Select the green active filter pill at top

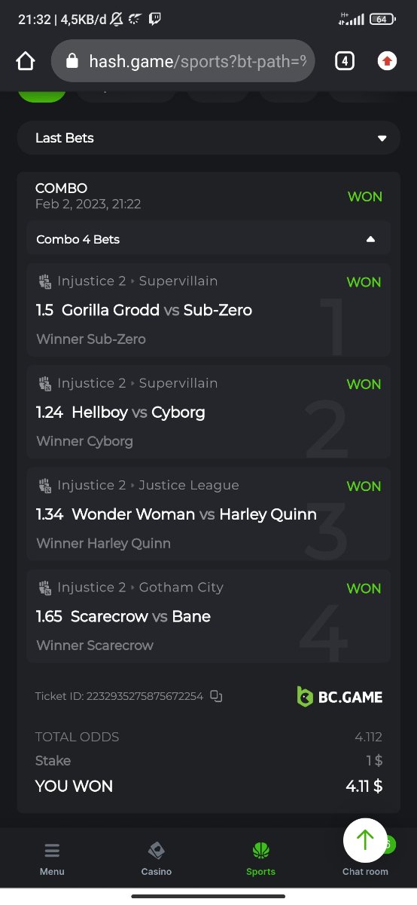pos(41,95)
